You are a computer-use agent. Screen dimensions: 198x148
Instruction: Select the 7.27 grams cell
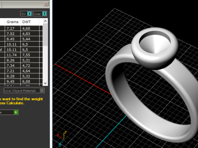click(12, 28)
